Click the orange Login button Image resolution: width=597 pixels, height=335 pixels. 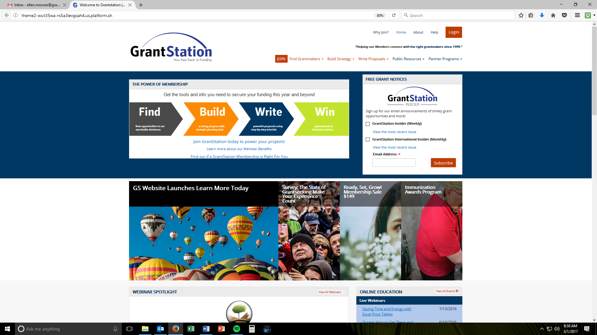pos(454,32)
